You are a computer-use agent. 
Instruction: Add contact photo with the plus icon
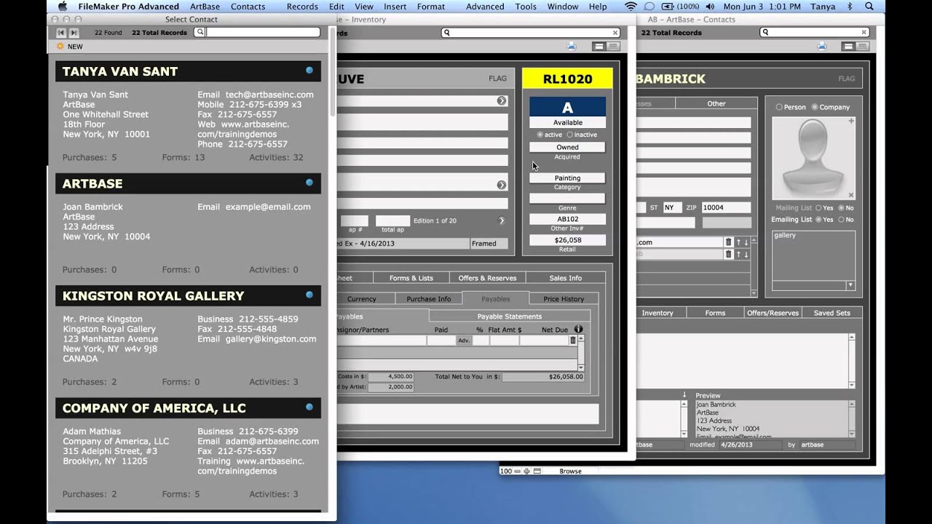(x=851, y=121)
